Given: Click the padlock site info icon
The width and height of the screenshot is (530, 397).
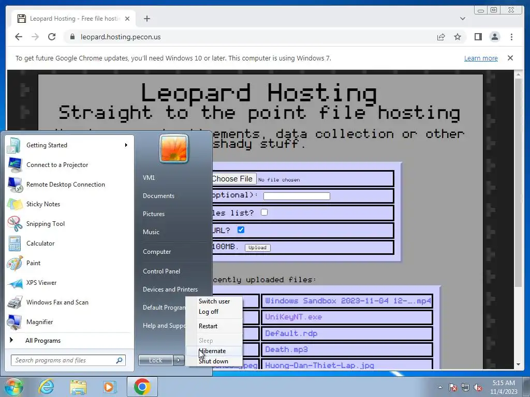Looking at the screenshot, I should click(72, 37).
